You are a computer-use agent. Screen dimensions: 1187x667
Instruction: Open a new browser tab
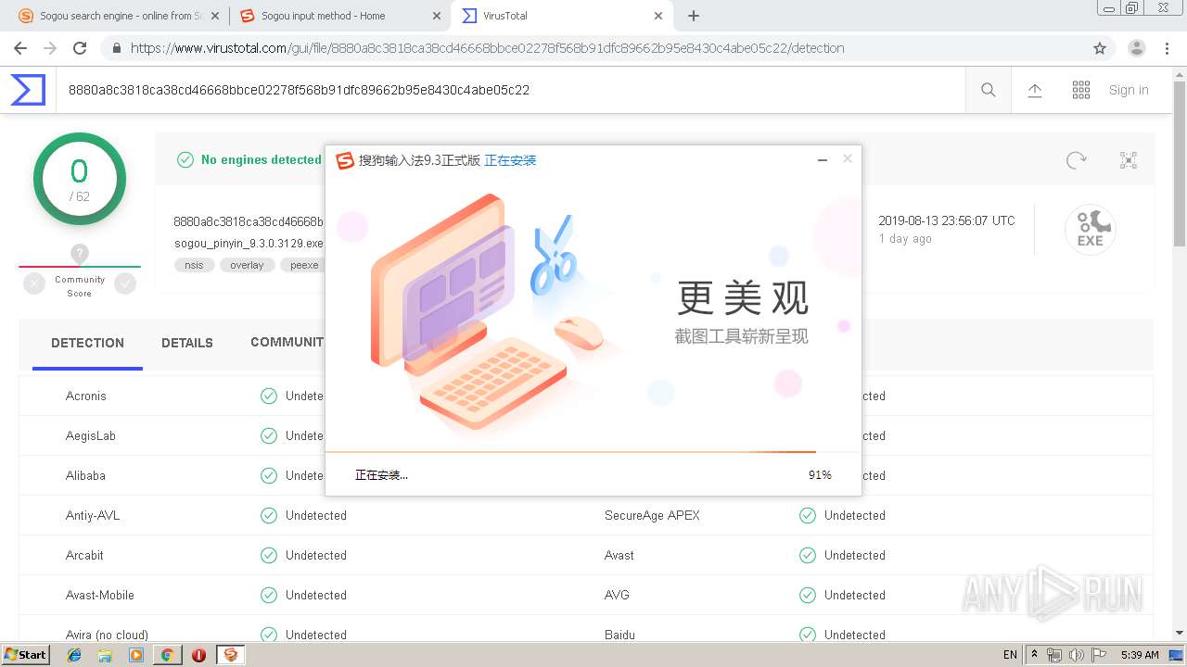694,16
